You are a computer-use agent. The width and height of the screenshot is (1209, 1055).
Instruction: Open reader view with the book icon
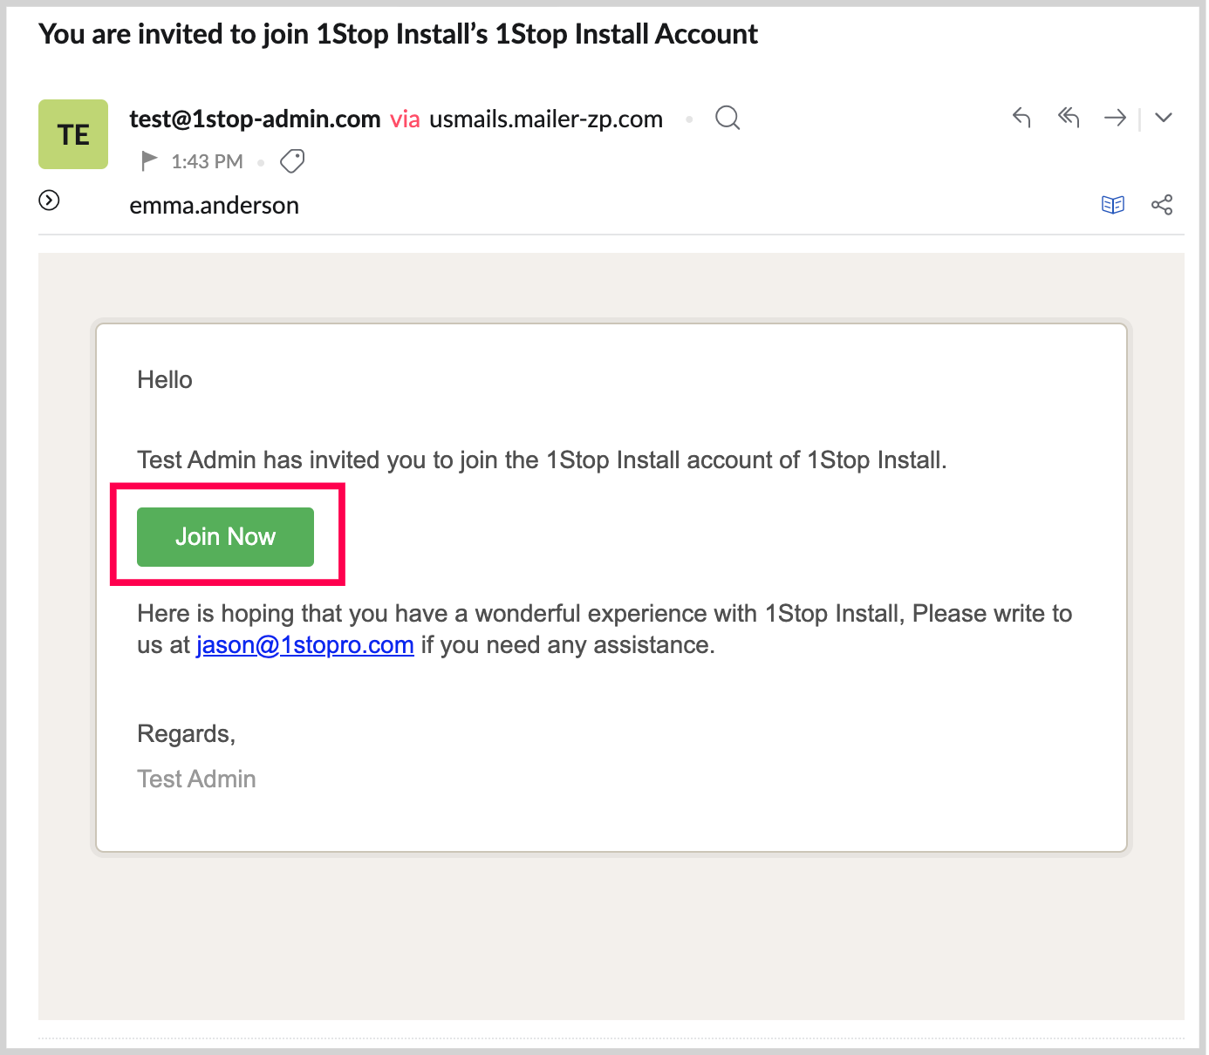1113,205
